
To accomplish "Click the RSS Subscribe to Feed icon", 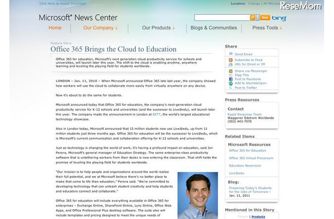I will click(231, 60).
